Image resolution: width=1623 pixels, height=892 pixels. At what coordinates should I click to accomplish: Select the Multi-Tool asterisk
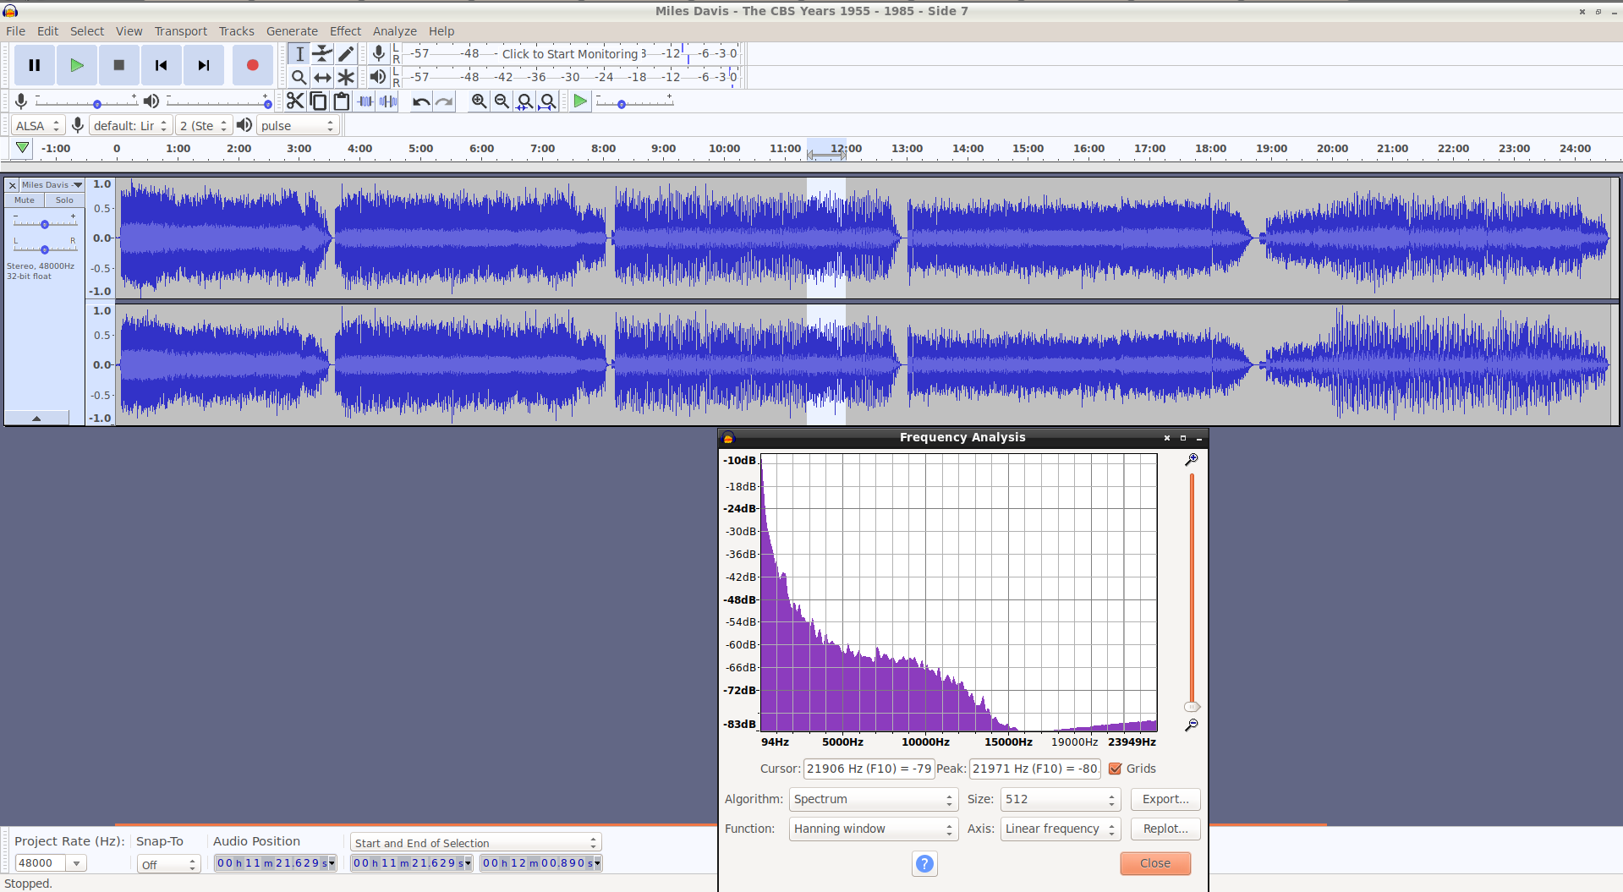[x=346, y=77]
